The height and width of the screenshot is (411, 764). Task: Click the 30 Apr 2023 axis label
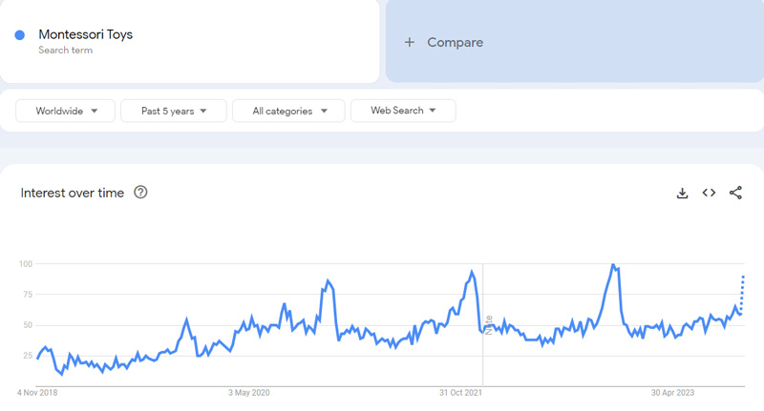(673, 392)
